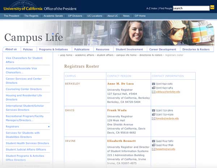This screenshot has width=217, height=168.
Task: Open Career Services and Center Directors link
Action: tap(24, 81)
